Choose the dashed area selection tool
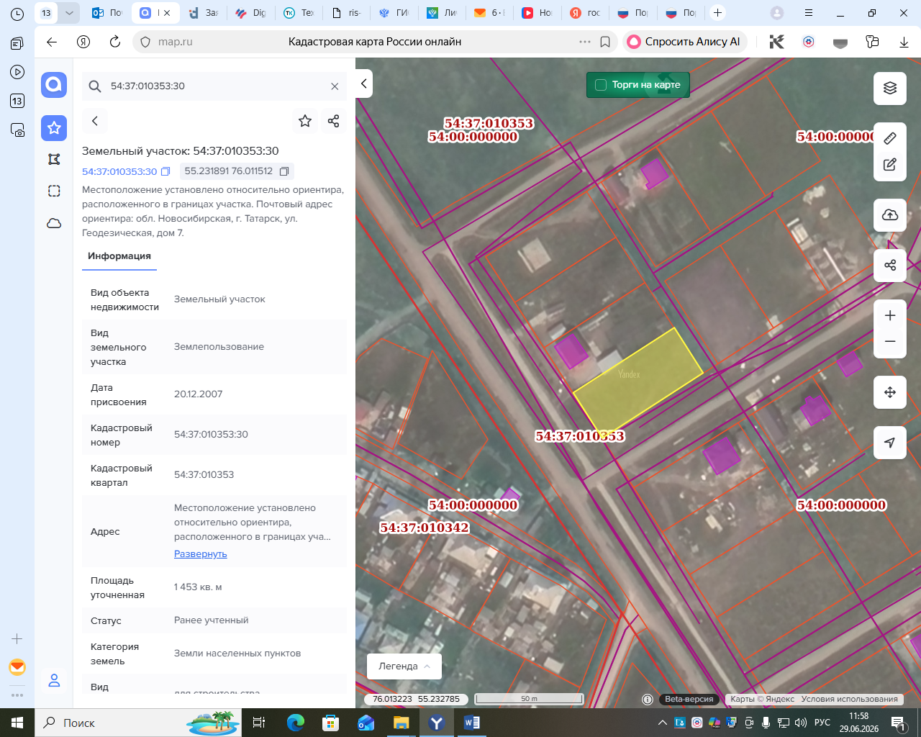The width and height of the screenshot is (921, 737). (54, 191)
